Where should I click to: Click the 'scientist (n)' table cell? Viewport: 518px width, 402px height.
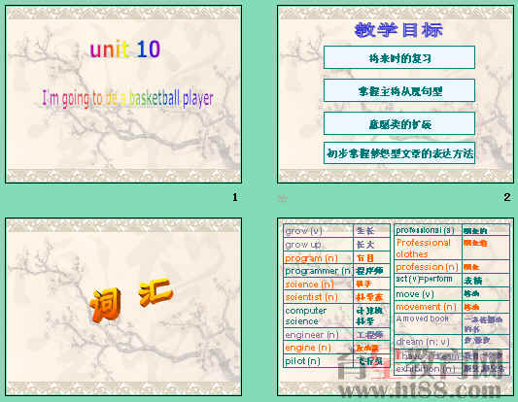319,297
